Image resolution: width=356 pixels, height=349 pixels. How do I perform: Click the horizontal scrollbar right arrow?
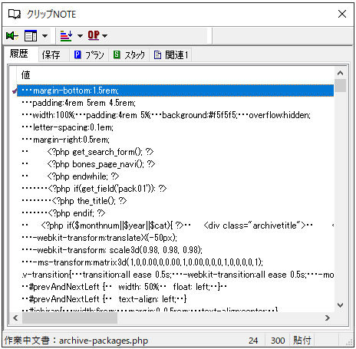328,318
